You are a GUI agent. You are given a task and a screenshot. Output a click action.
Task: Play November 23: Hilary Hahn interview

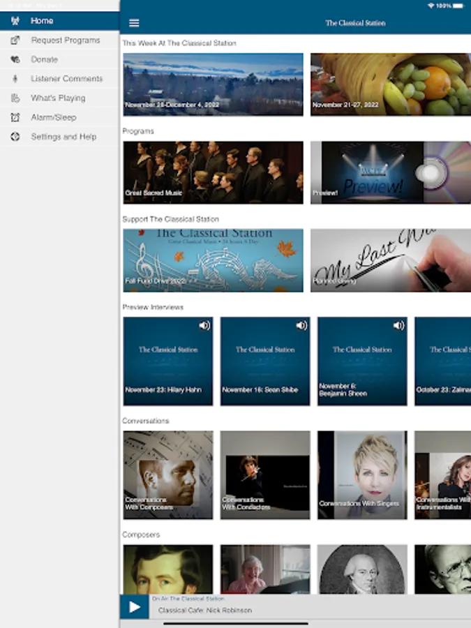pos(168,361)
